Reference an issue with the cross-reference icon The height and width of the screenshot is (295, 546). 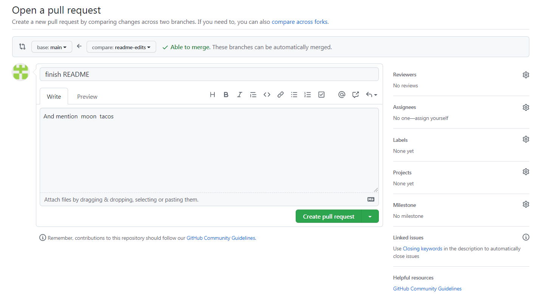(x=355, y=95)
